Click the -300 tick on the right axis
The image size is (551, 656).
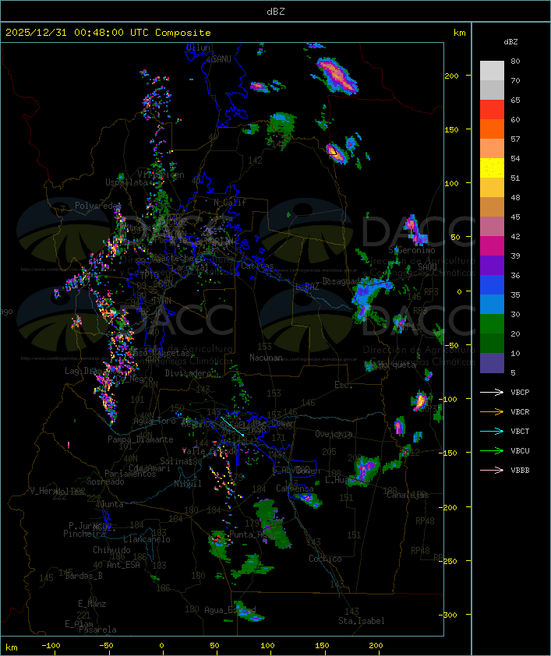[x=450, y=615]
